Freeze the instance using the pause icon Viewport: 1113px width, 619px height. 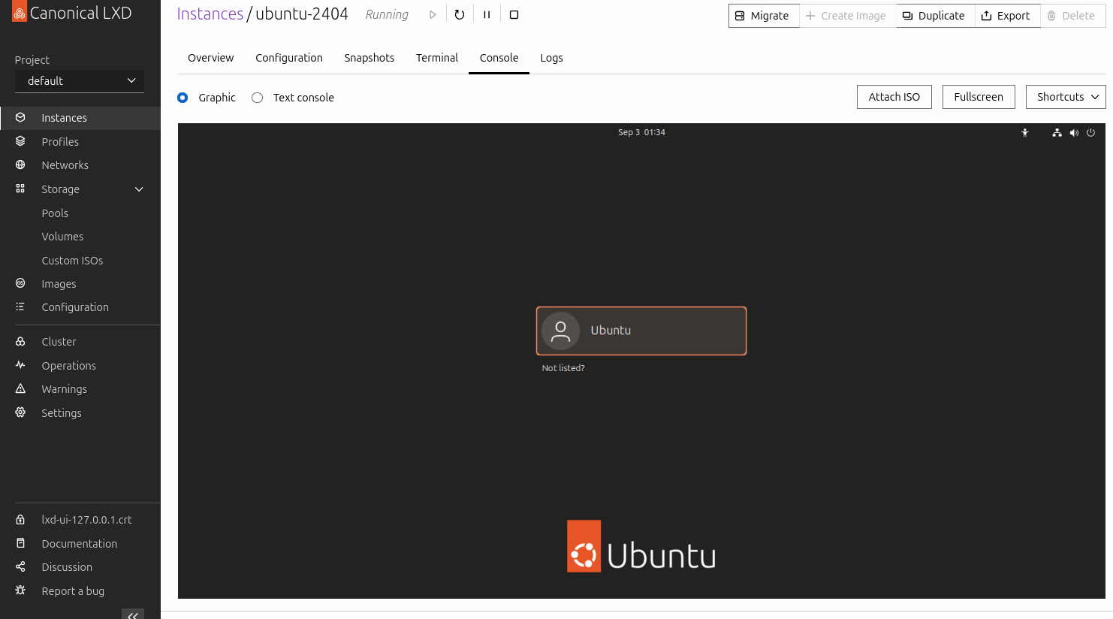tap(487, 14)
